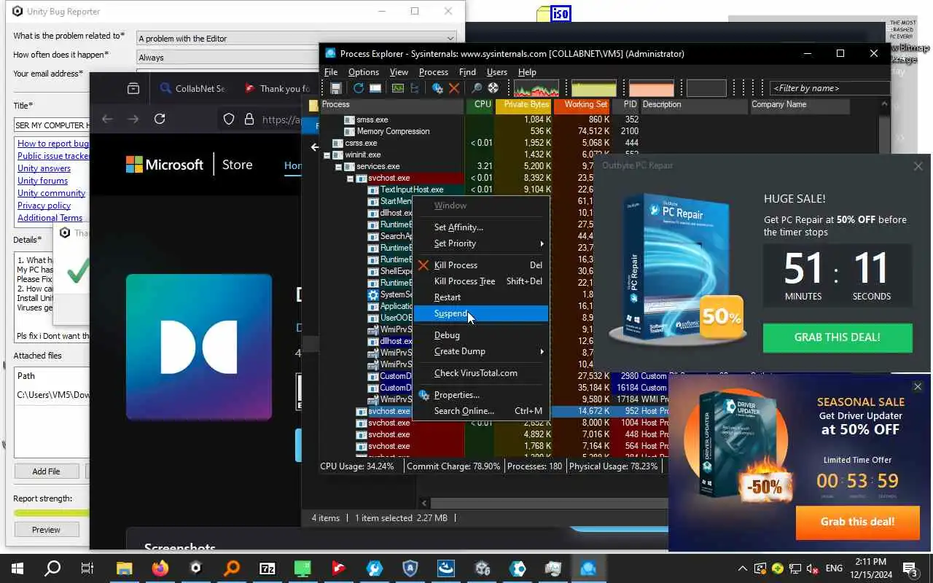Open the physical memory orange graph

click(652, 88)
